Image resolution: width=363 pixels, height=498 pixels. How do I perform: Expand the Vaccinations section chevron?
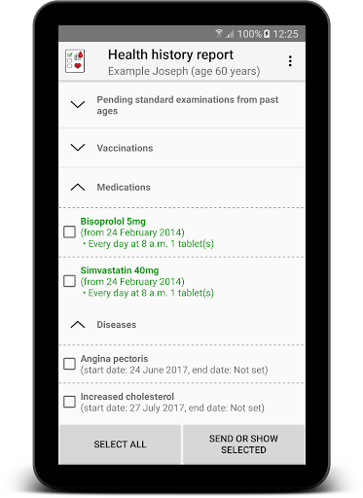coord(78,148)
